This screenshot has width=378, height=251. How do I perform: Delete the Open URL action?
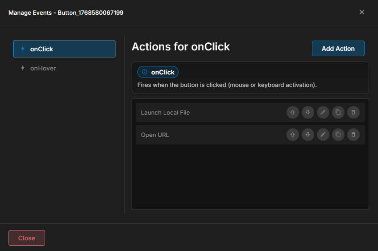click(x=353, y=135)
